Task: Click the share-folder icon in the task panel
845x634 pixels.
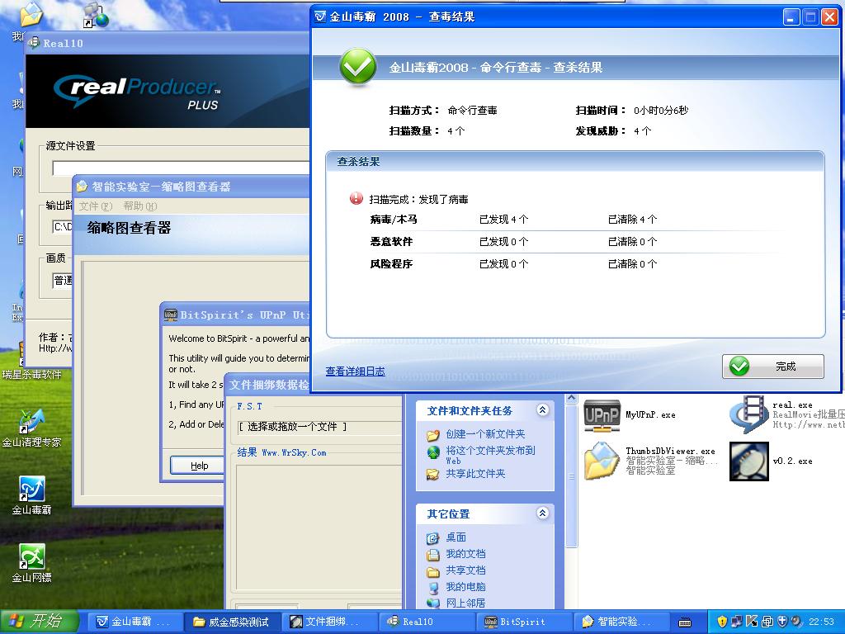Action: click(433, 475)
